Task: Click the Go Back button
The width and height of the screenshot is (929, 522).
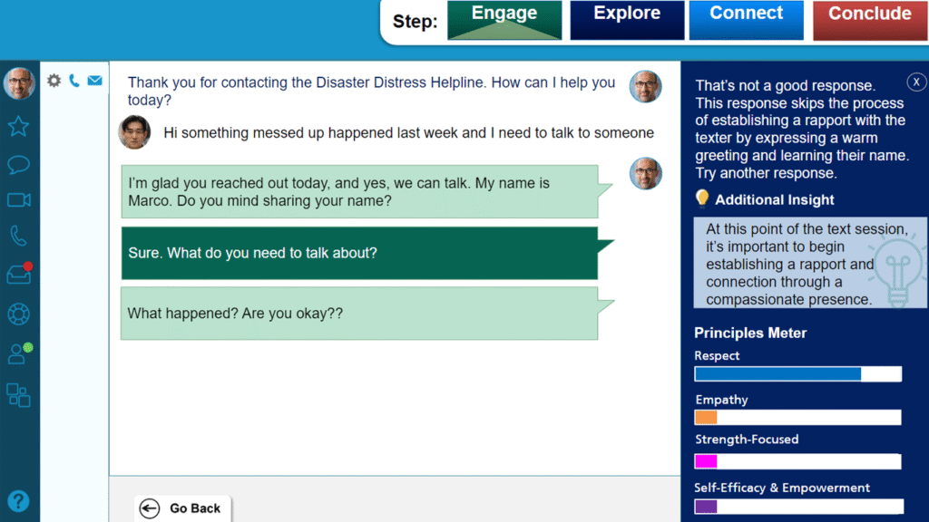Action: click(181, 507)
